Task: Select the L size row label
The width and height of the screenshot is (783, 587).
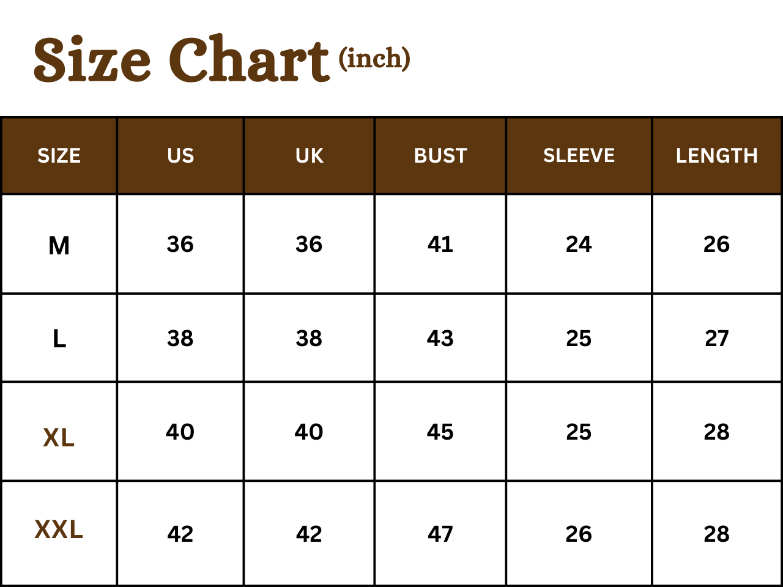Action: (59, 339)
